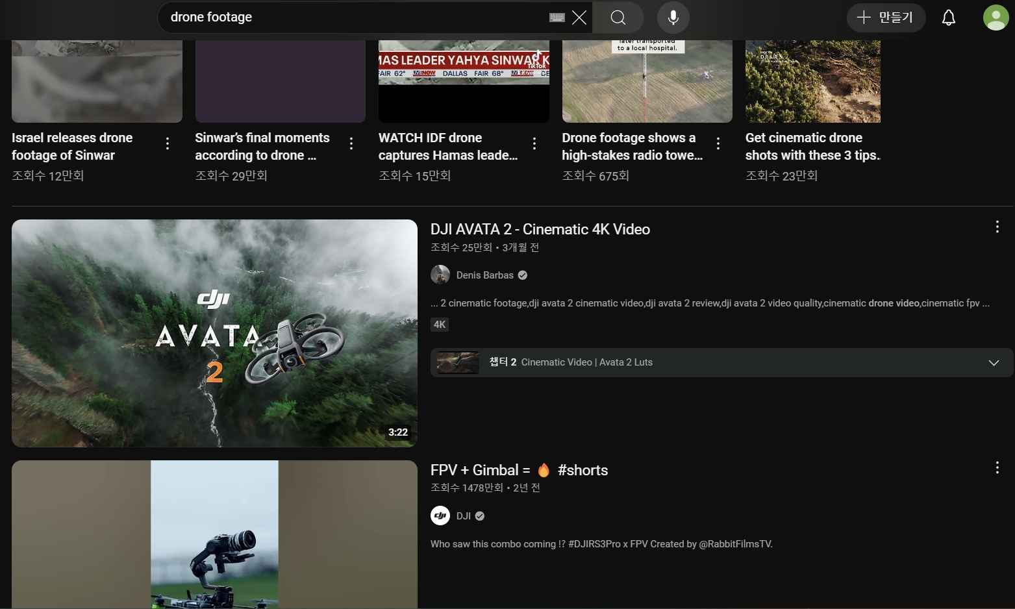
Task: Open Drone footage shows high-stakes radio tower title
Action: click(633, 146)
